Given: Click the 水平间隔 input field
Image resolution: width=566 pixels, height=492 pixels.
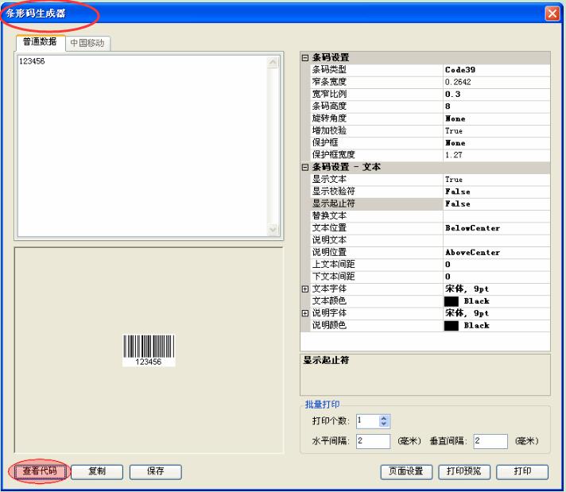Looking at the screenshot, I should (x=374, y=441).
